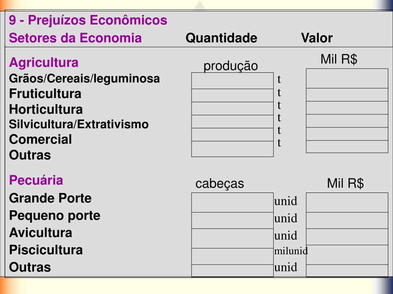The height and width of the screenshot is (294, 393).
Task: Select the Piscicultura Mil R$ value field
Action: 347,255
